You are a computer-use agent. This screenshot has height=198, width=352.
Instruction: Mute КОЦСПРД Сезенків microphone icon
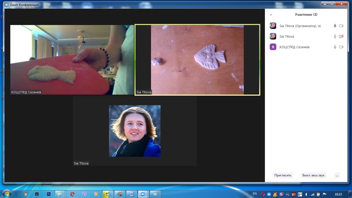[x=335, y=47]
